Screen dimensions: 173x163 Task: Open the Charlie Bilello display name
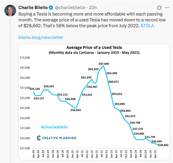[33, 8]
